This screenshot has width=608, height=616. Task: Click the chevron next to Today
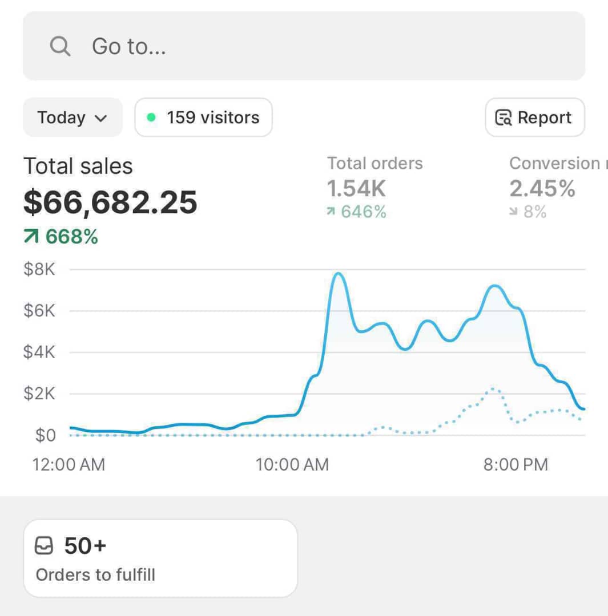[x=100, y=118]
